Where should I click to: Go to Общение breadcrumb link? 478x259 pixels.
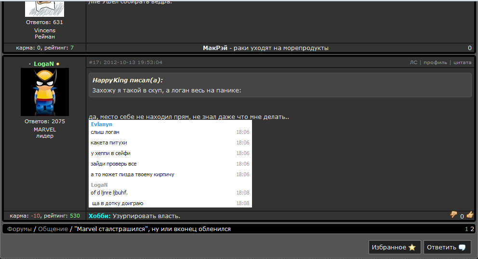click(53, 229)
